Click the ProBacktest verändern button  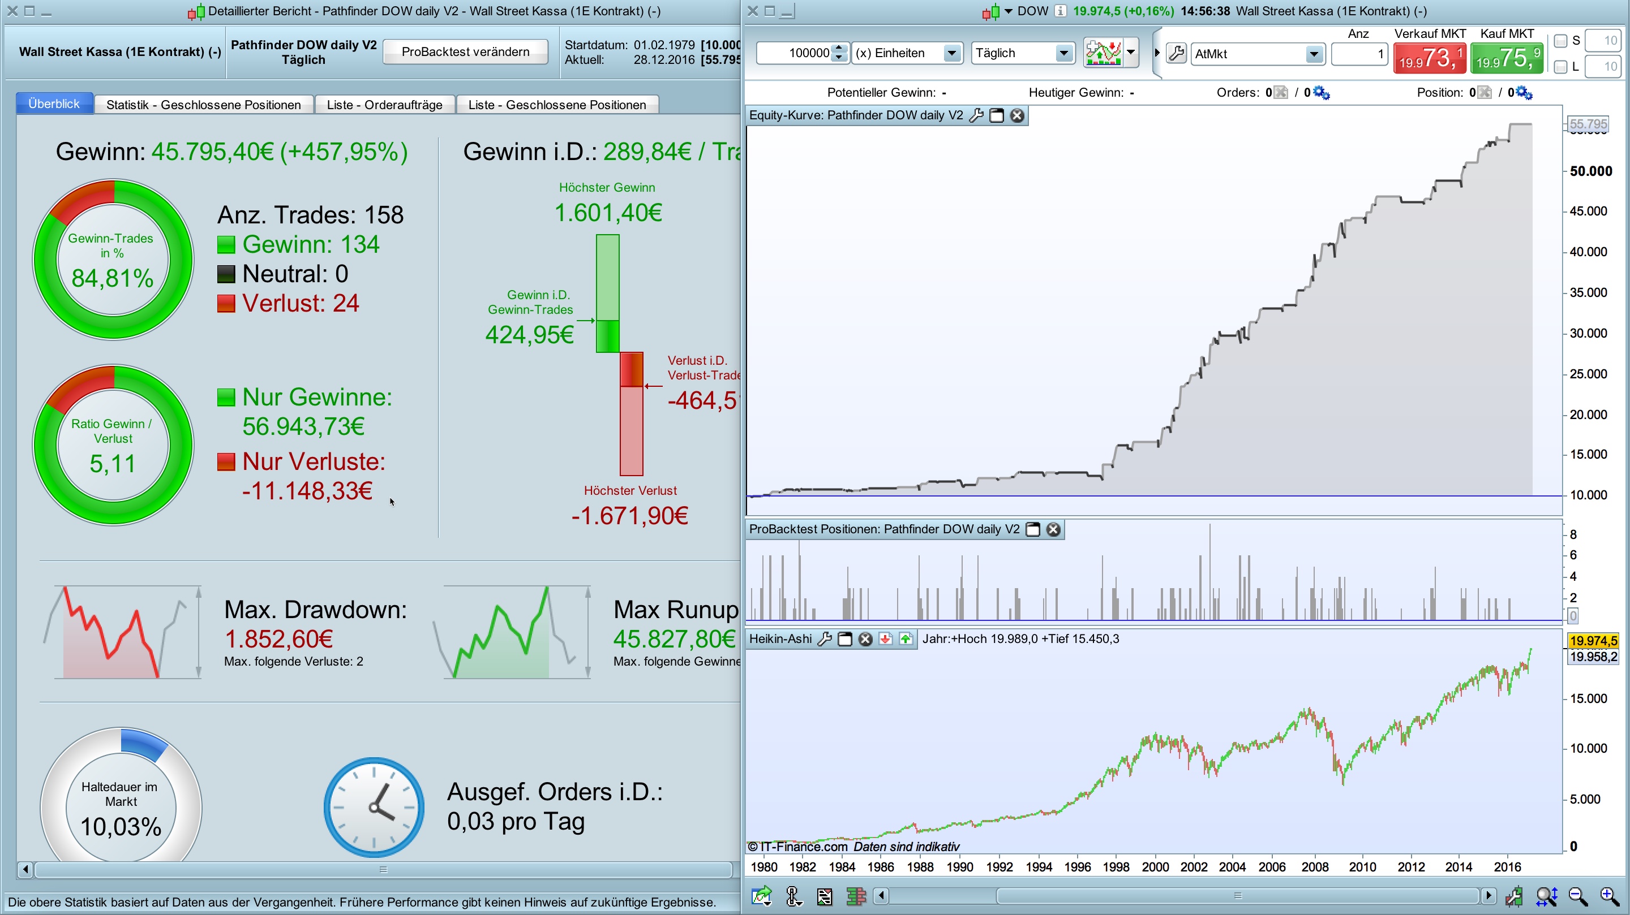[465, 52]
